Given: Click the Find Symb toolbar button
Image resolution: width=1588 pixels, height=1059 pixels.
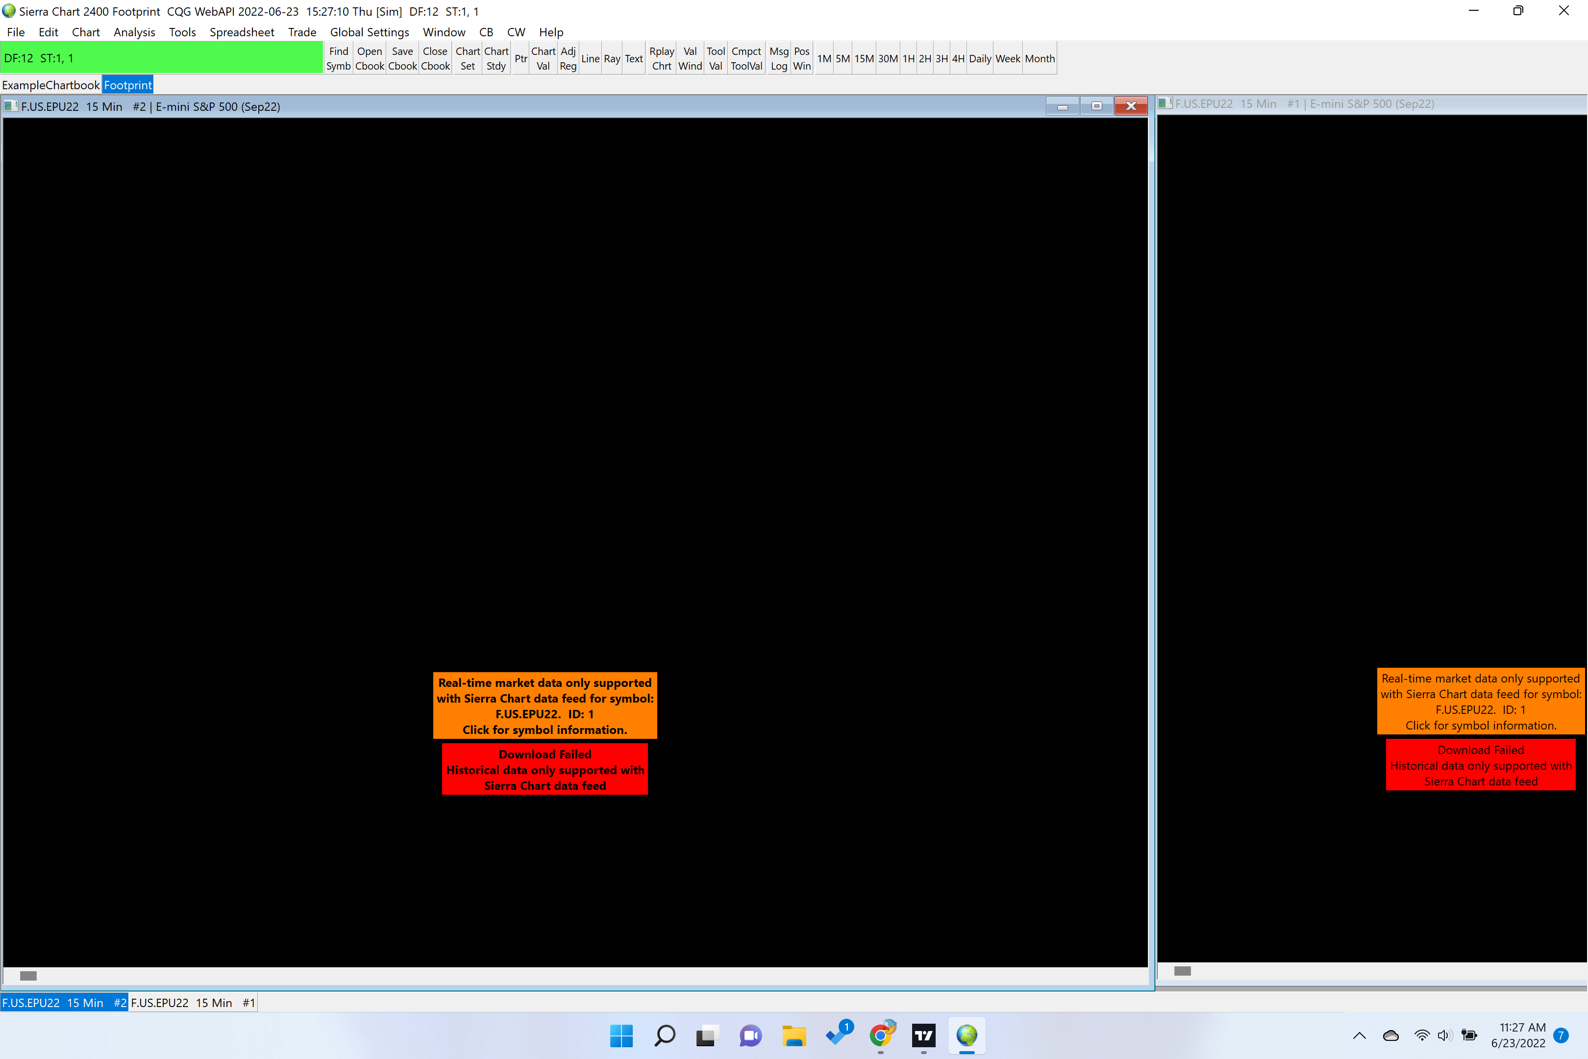Looking at the screenshot, I should pos(338,58).
